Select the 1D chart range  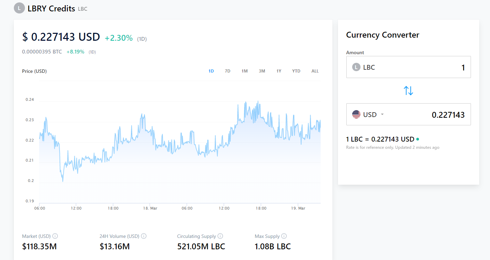coord(211,71)
